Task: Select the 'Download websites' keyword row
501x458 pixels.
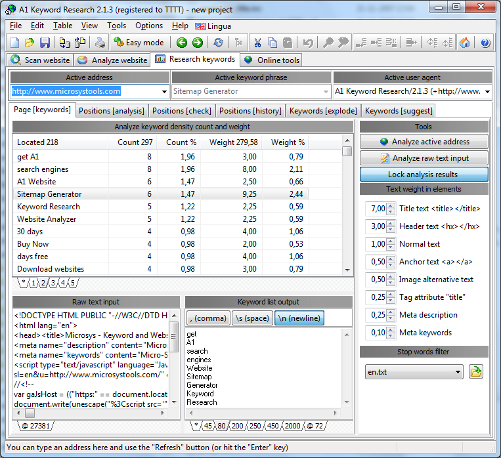Action: (161, 268)
